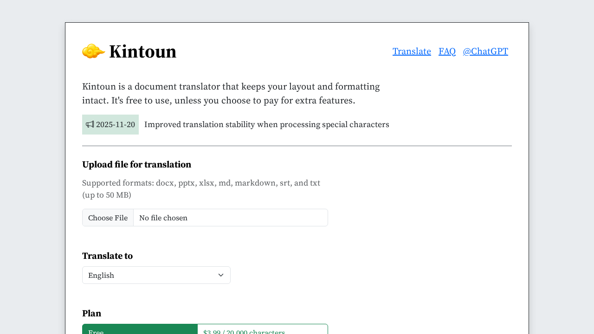The width and height of the screenshot is (594, 334).
Task: Click the 2025-11-20 changelog date badge
Action: [x=110, y=124]
